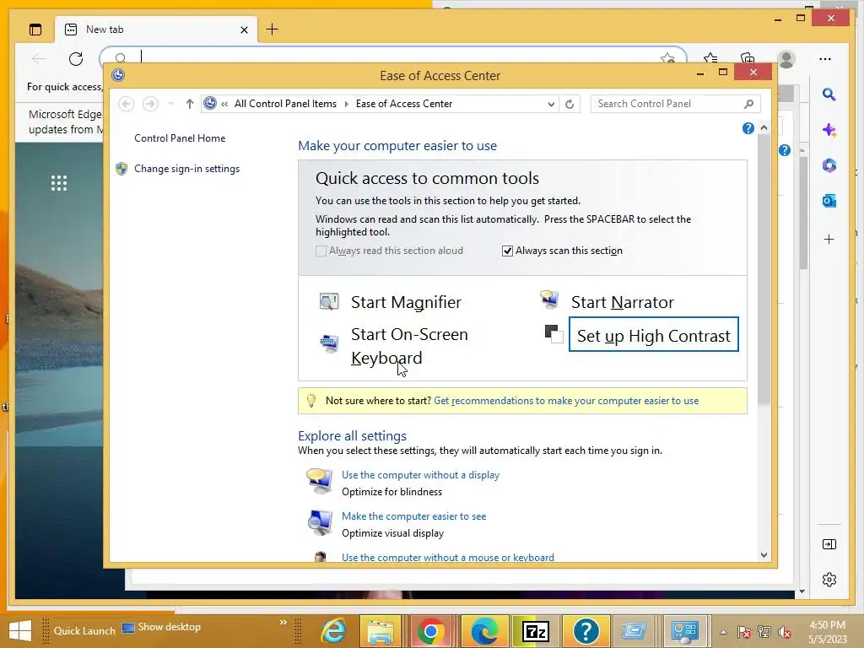Viewport: 864px width, 648px height.
Task: Click the Windows Start button
Action: click(x=20, y=631)
